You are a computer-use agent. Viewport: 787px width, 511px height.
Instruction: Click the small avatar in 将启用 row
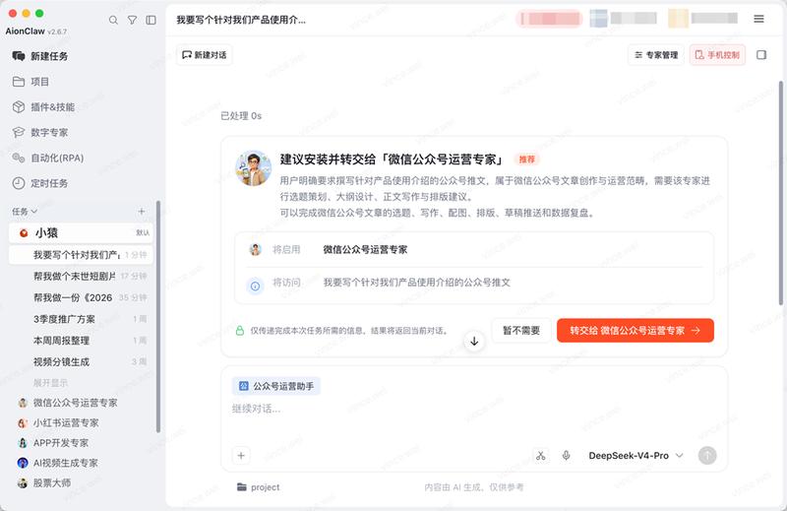[256, 249]
